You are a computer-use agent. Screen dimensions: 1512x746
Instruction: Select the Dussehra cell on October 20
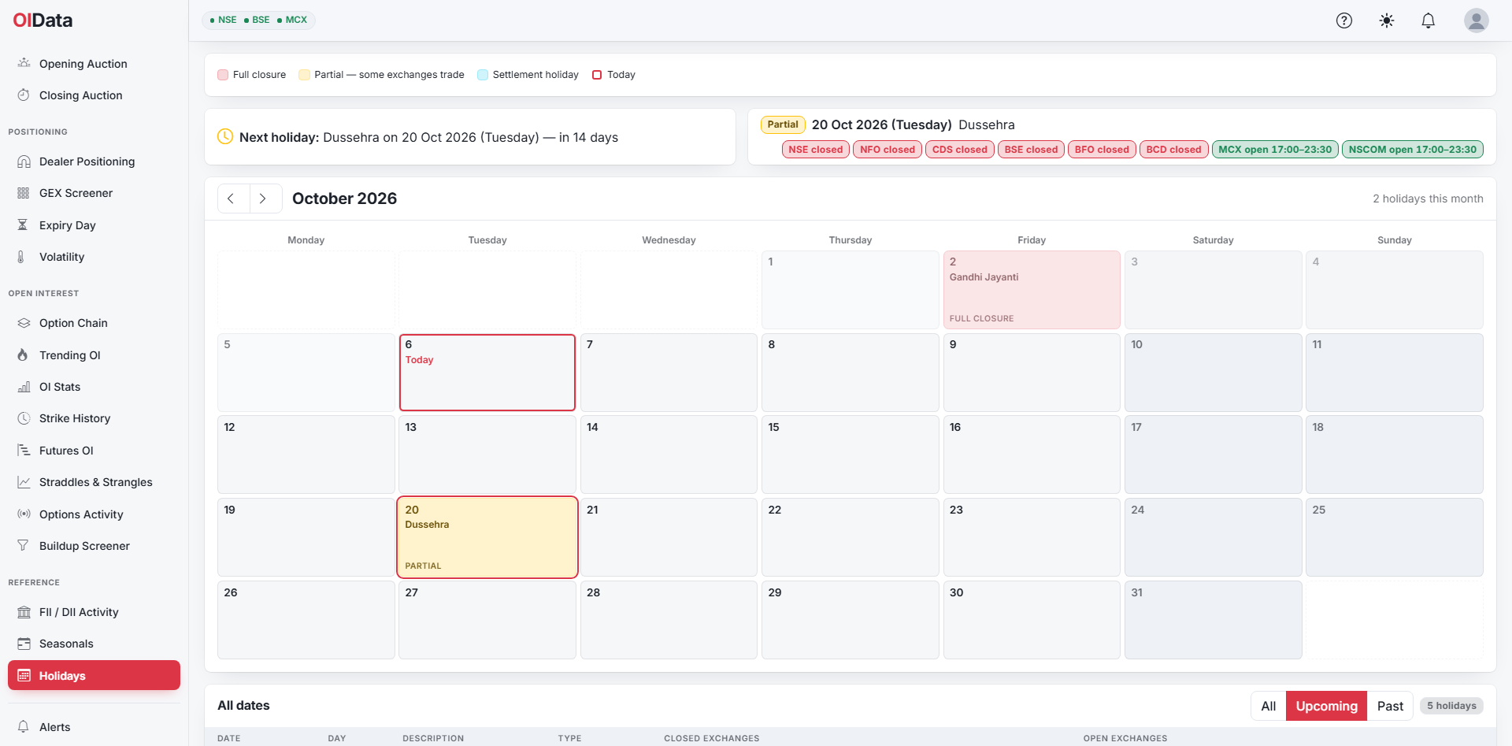coord(487,537)
